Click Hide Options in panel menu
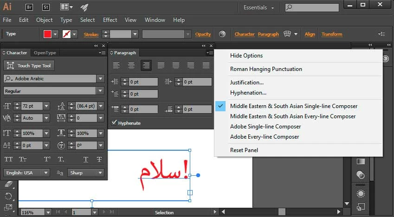 (246, 56)
